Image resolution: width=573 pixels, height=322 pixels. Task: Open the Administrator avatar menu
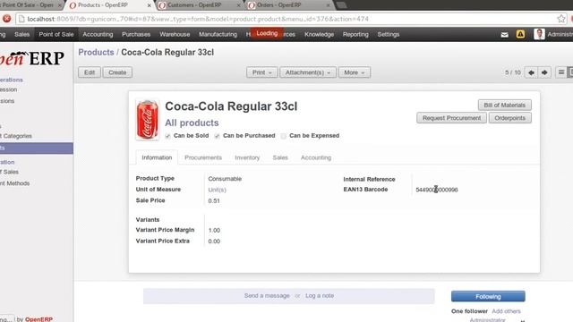(539, 34)
